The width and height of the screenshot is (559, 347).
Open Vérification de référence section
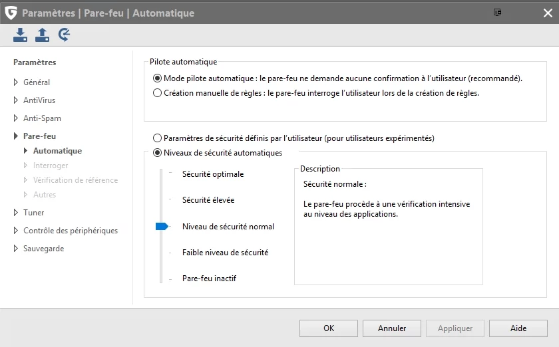76,180
